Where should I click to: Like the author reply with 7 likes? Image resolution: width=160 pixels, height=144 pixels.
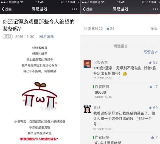pos(155,137)
